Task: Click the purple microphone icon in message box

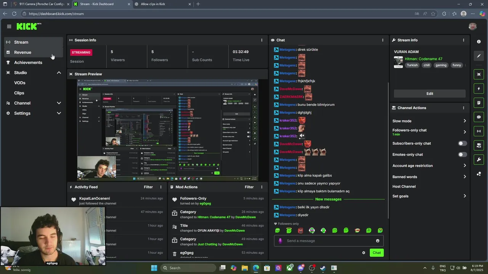Action: click(x=280, y=241)
